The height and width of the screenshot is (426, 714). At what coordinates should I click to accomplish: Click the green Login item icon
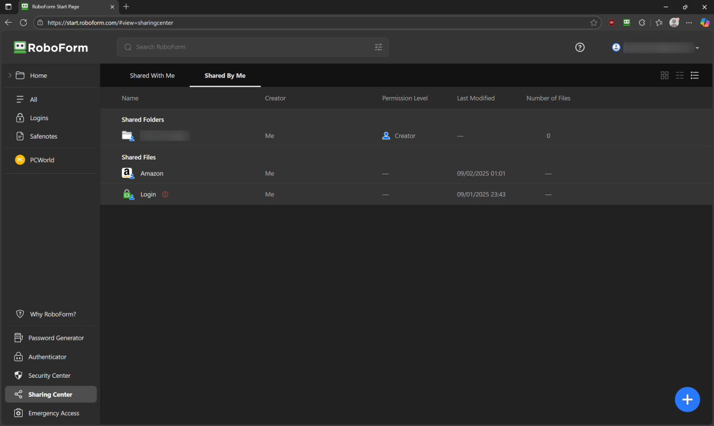(127, 194)
